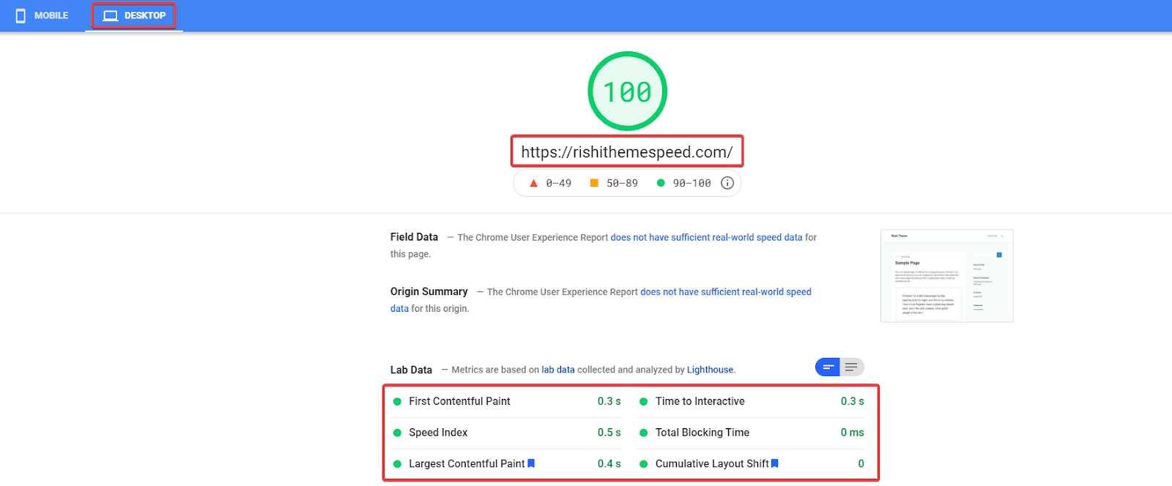Click green dot beside First Contentful Paint
The image size is (1172, 486).
pyautogui.click(x=397, y=401)
